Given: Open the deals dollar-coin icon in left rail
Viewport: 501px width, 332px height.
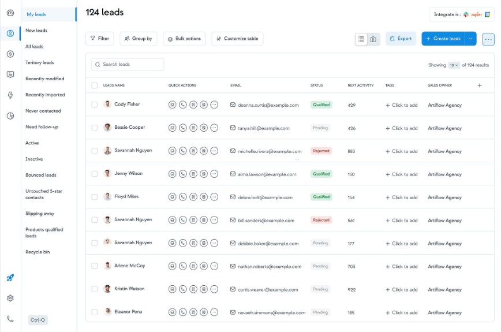Looking at the screenshot, I should click(10, 54).
